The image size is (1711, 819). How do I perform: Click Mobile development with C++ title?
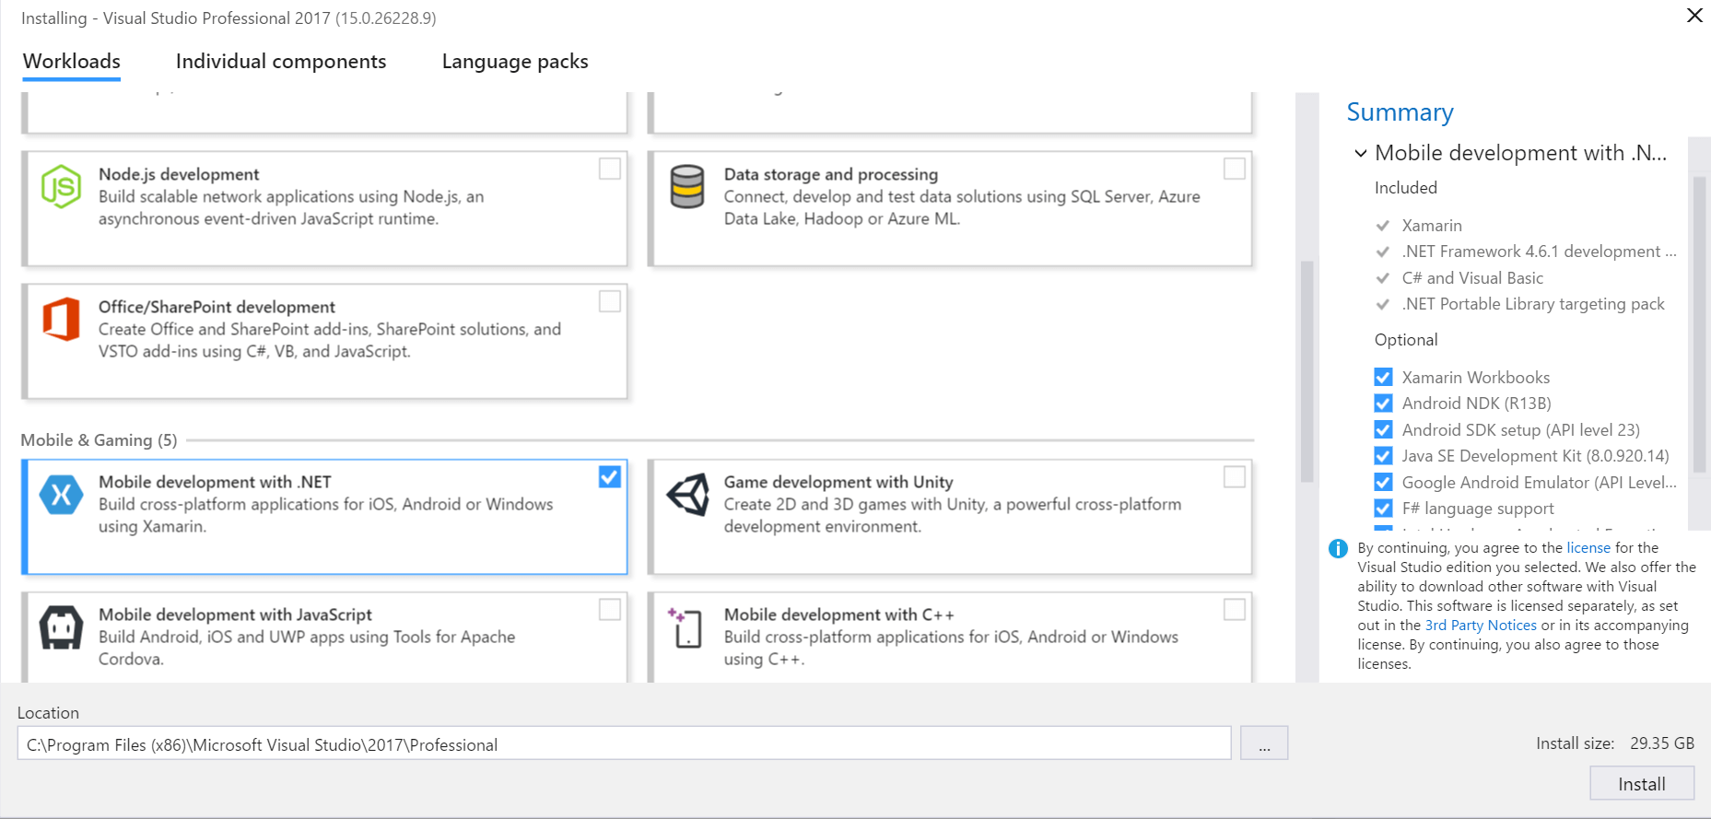(838, 614)
